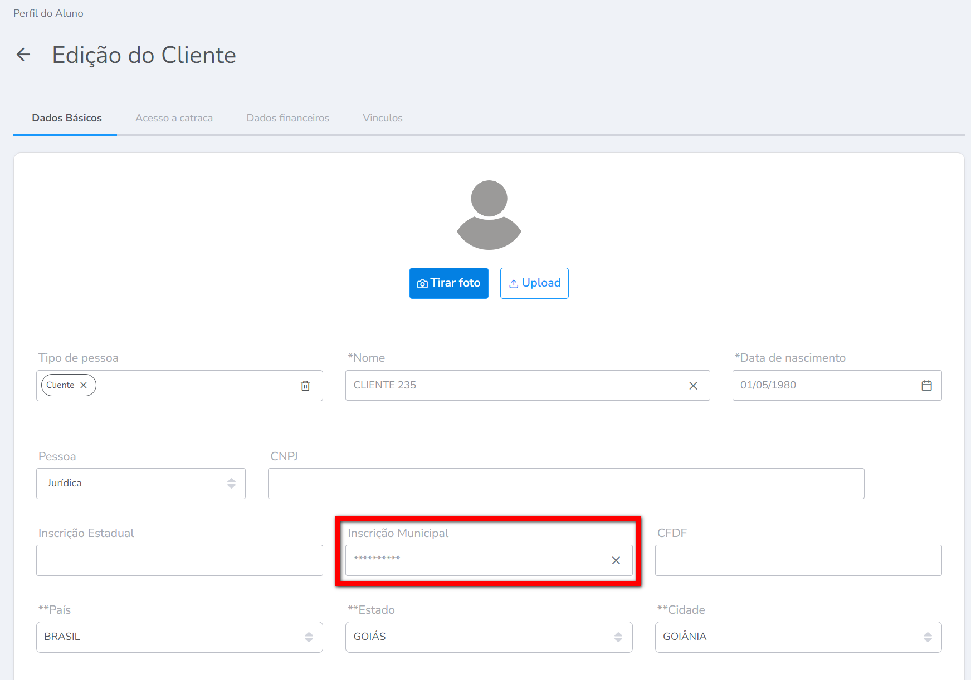The image size is (971, 680).
Task: Open the Pessoa dropdown showing Jurídica
Action: [140, 484]
